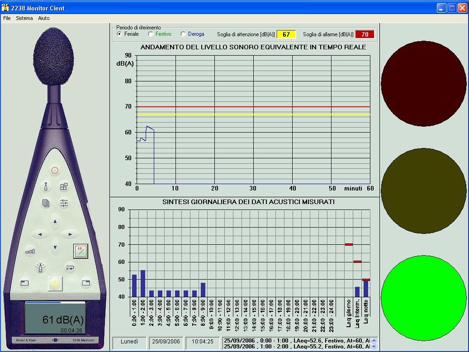The height and width of the screenshot is (352, 469).
Task: Click the radiating microphone button on the meter
Action: tap(40, 267)
